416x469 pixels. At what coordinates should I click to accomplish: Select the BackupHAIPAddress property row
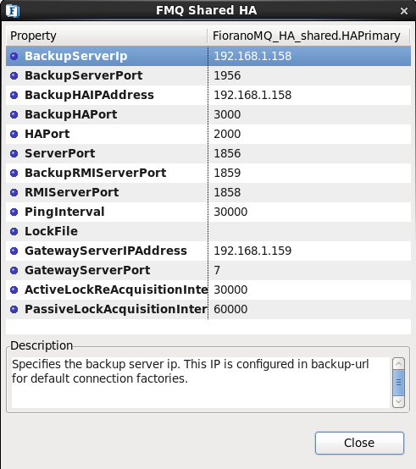(208, 95)
